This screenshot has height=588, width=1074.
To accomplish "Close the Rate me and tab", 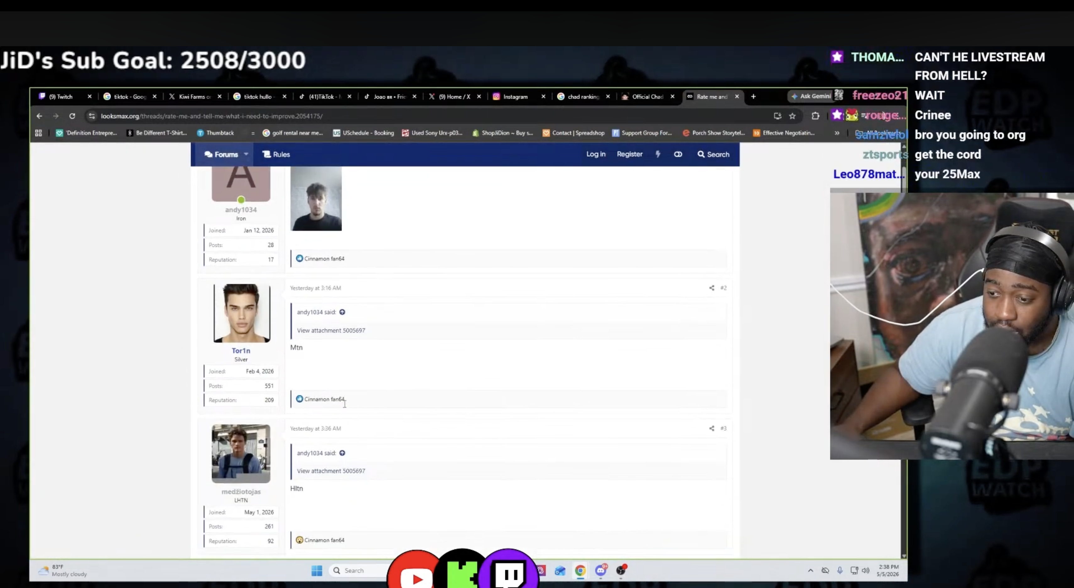I will [737, 96].
